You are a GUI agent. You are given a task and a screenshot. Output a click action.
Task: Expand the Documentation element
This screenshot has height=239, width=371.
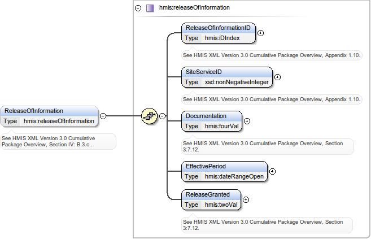(247, 121)
